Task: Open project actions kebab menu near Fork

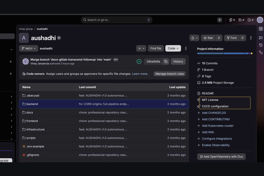Action: coord(251,38)
